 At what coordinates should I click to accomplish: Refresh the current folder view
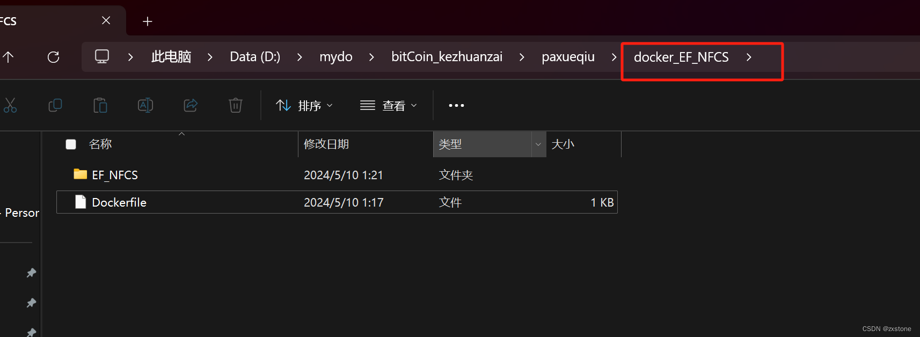(x=53, y=57)
